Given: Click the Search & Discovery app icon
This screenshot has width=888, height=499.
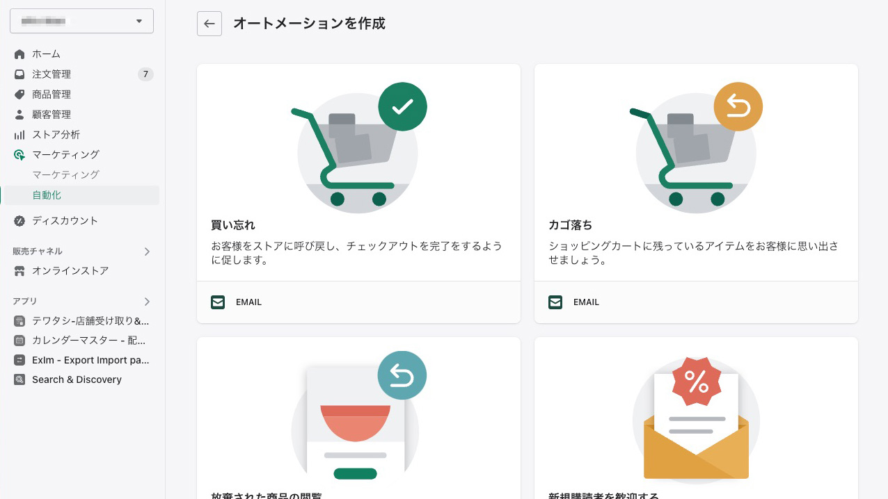Looking at the screenshot, I should coord(19,379).
